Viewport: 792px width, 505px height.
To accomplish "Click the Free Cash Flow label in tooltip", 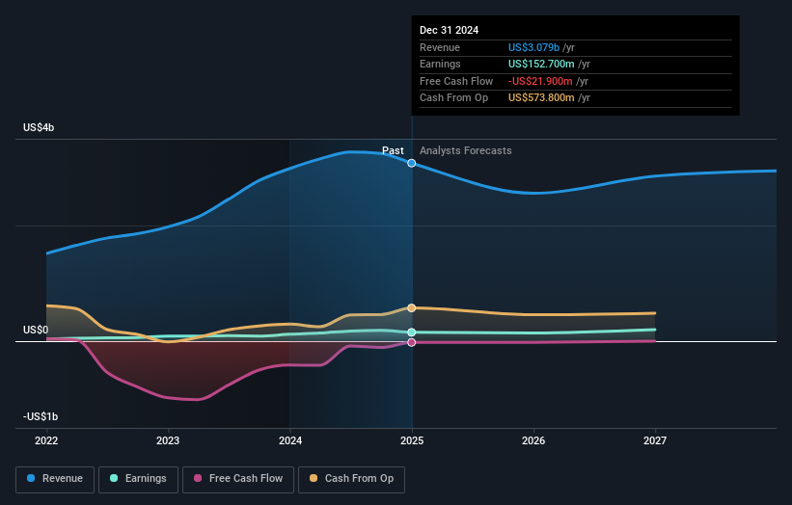I will pos(456,81).
